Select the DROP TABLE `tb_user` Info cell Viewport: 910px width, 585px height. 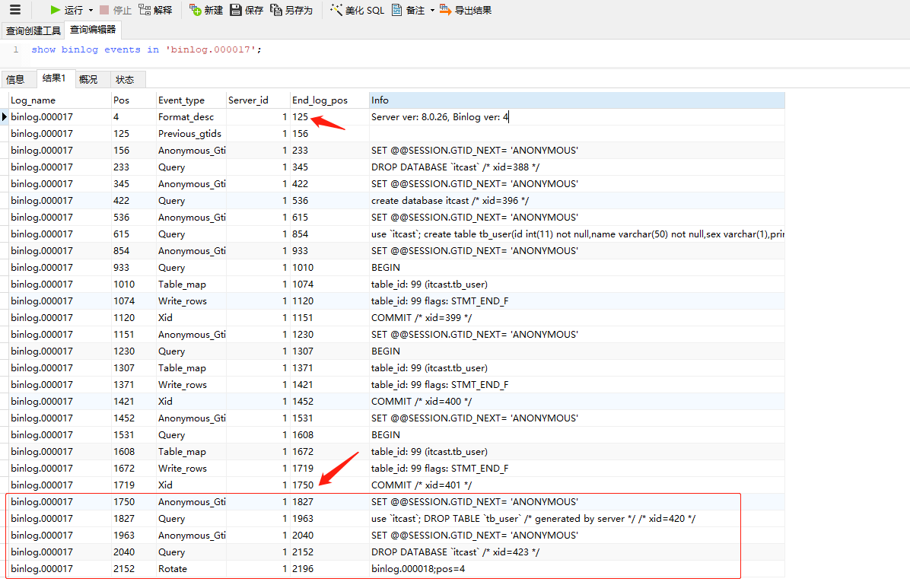(x=577, y=519)
